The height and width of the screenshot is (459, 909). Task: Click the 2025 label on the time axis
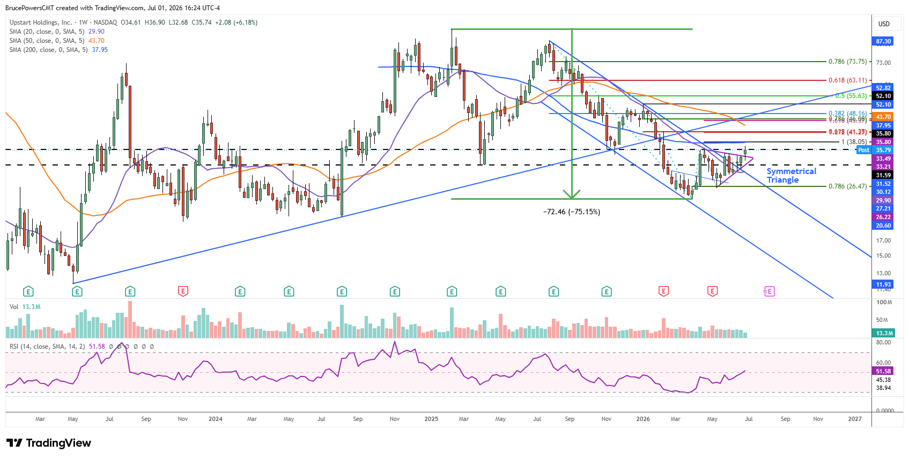[431, 419]
